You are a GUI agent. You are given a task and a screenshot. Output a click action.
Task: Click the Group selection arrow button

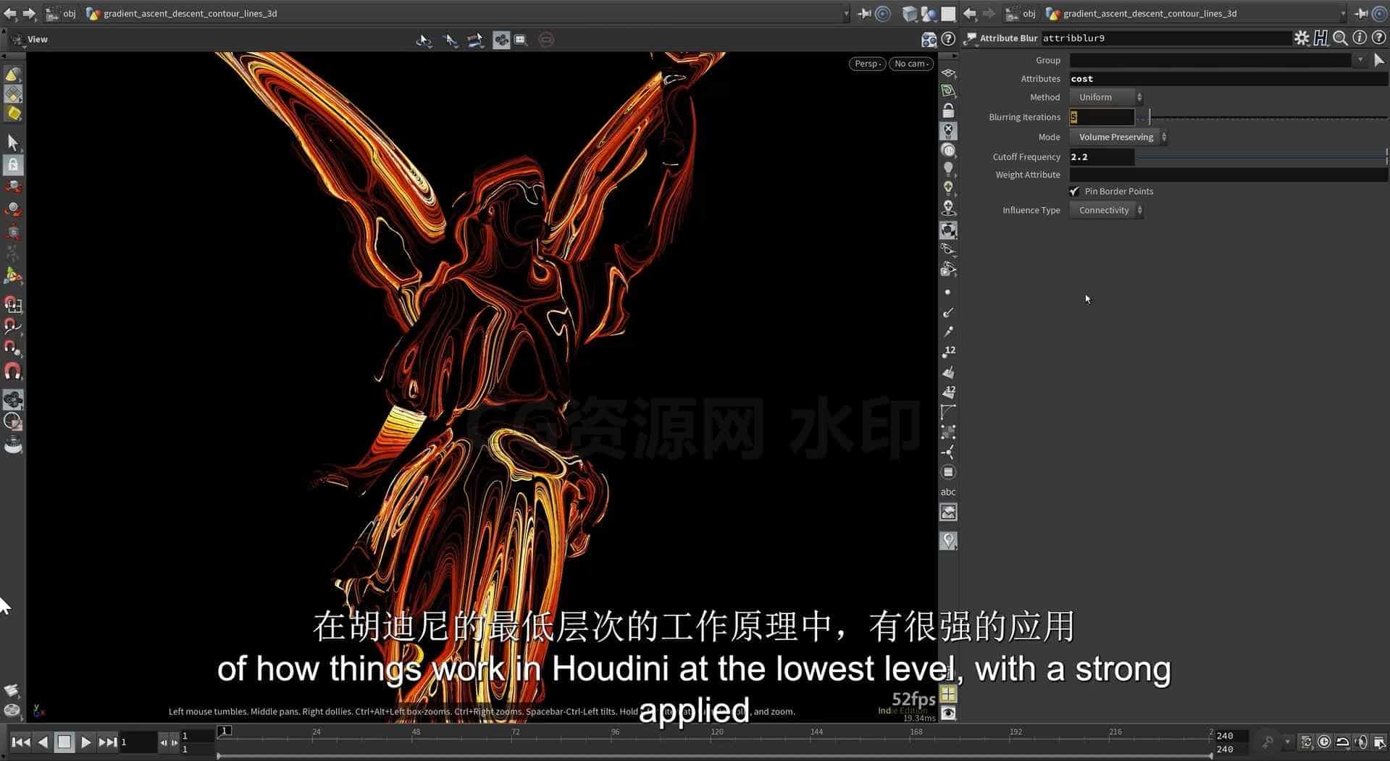(1379, 61)
